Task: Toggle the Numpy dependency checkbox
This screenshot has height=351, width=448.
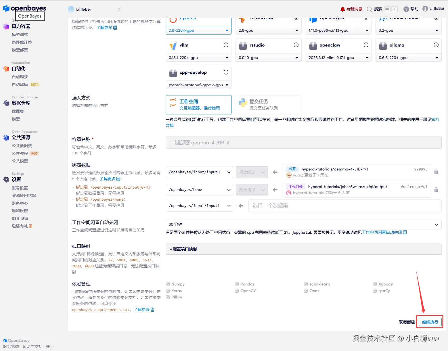Action: pyautogui.click(x=168, y=284)
